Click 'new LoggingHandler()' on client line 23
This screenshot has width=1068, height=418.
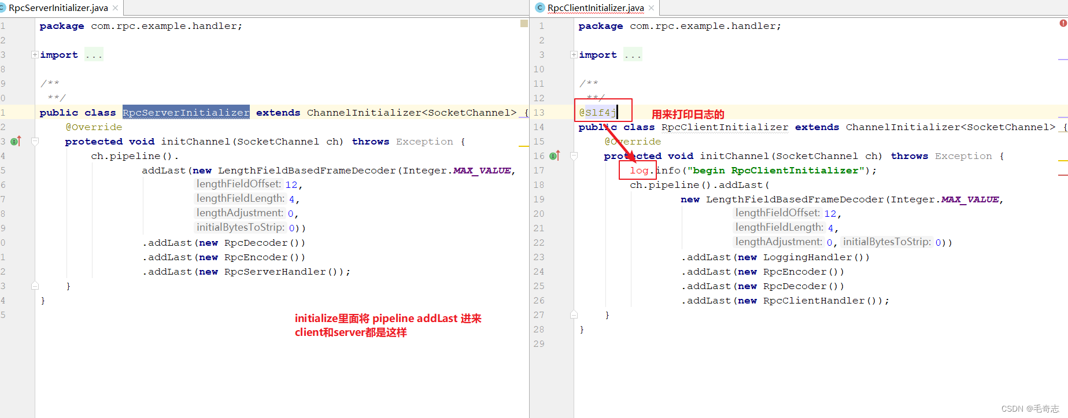click(800, 257)
